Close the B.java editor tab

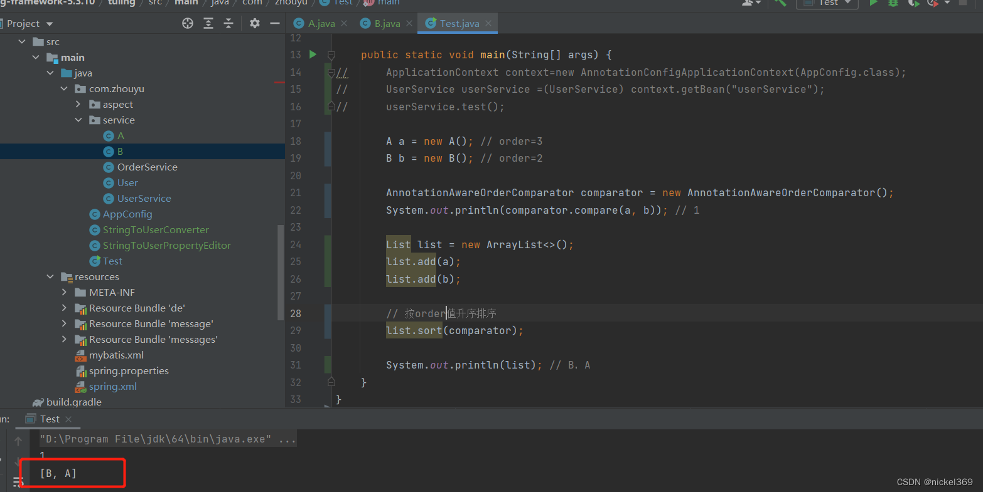point(409,23)
